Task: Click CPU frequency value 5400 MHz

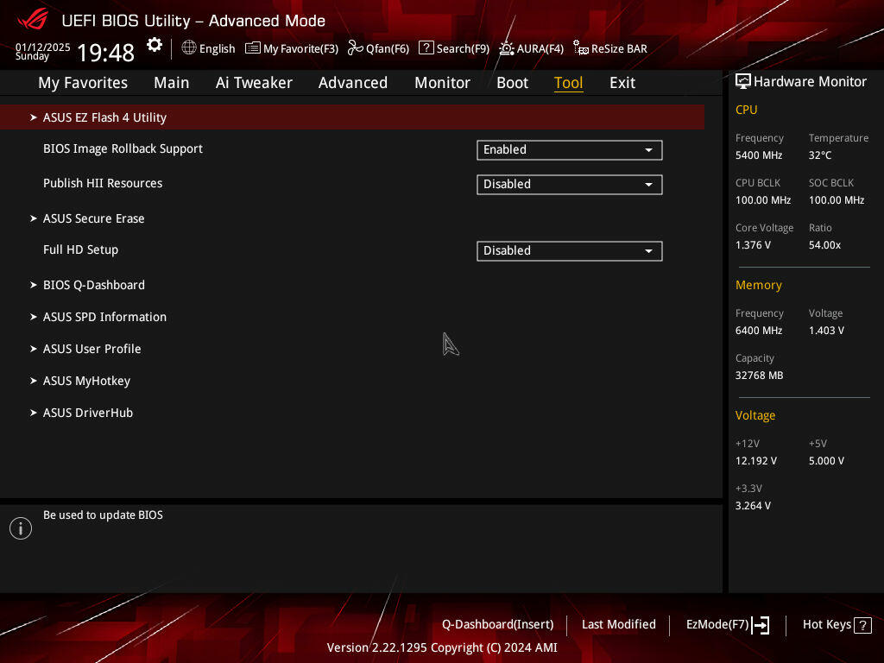Action: click(x=759, y=155)
